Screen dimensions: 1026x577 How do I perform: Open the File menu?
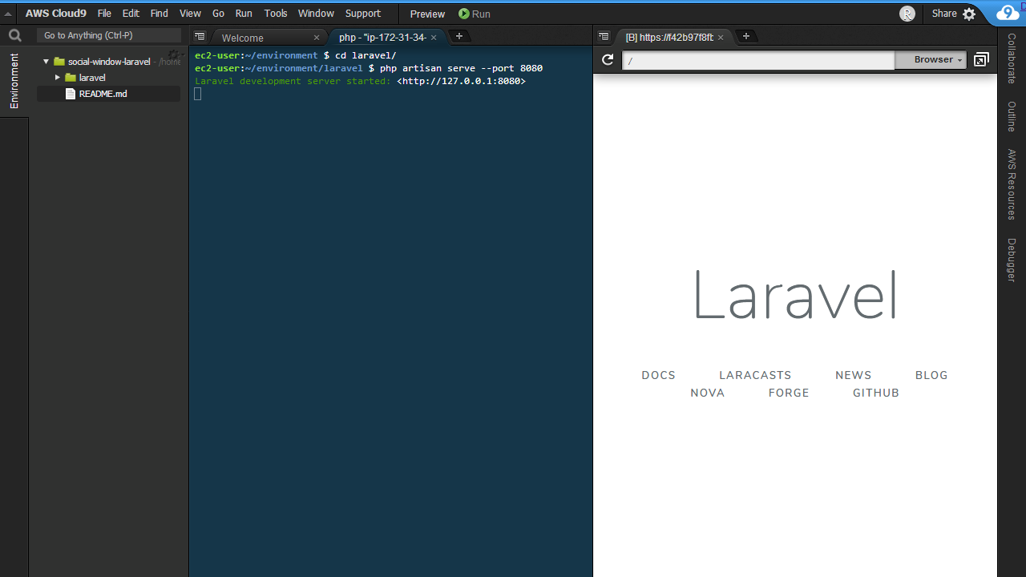[x=104, y=14]
